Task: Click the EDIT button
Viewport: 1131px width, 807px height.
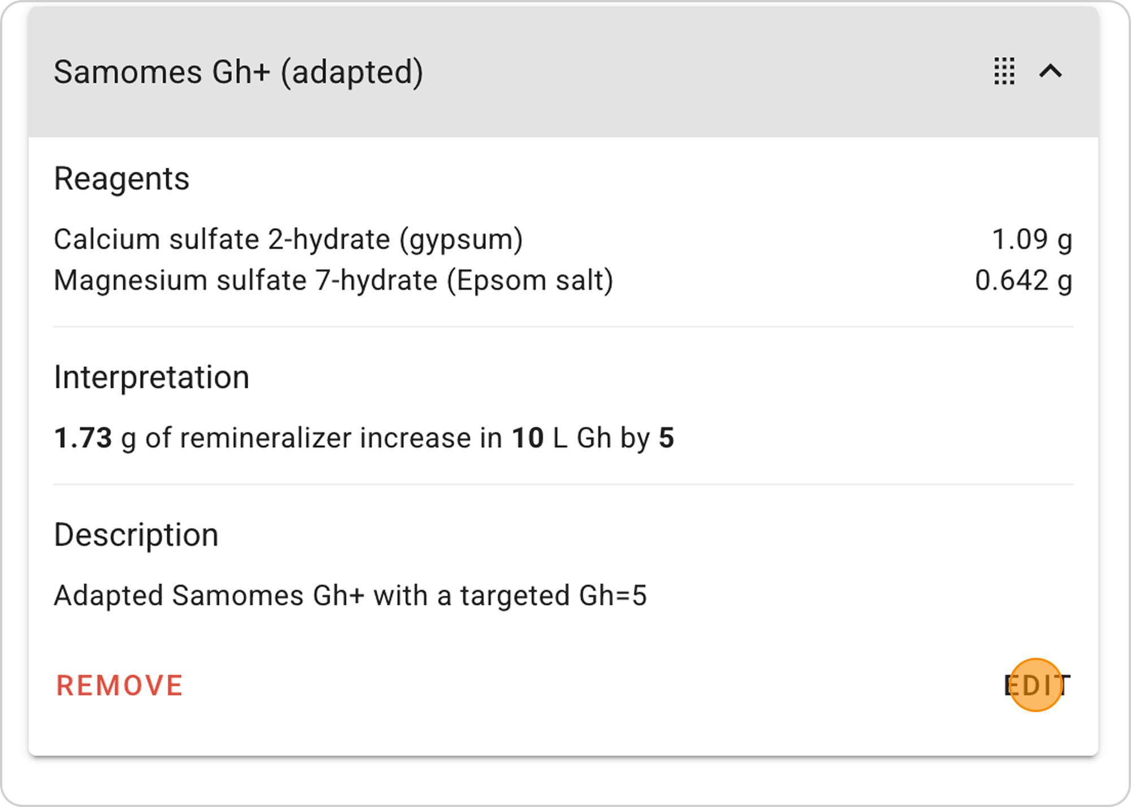Action: [1037, 685]
